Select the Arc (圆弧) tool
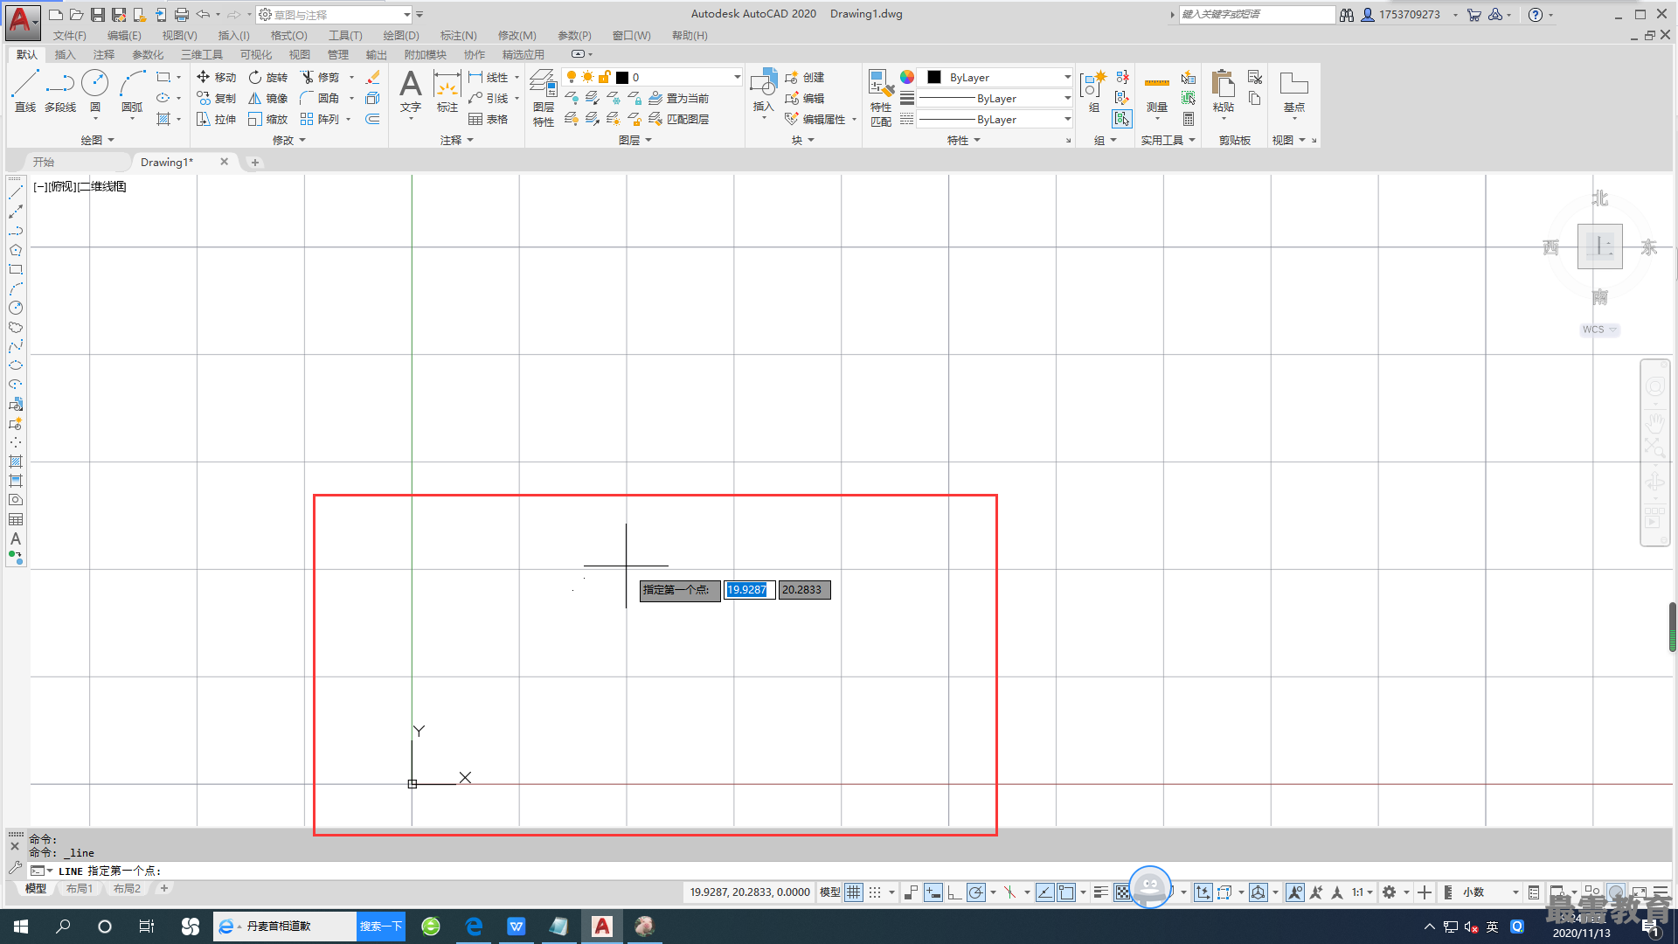This screenshot has height=944, width=1678. click(x=132, y=91)
